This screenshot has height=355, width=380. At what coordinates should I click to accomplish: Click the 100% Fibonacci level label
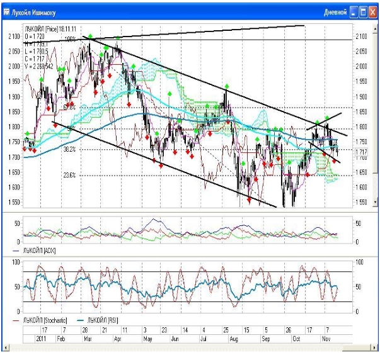click(x=70, y=39)
